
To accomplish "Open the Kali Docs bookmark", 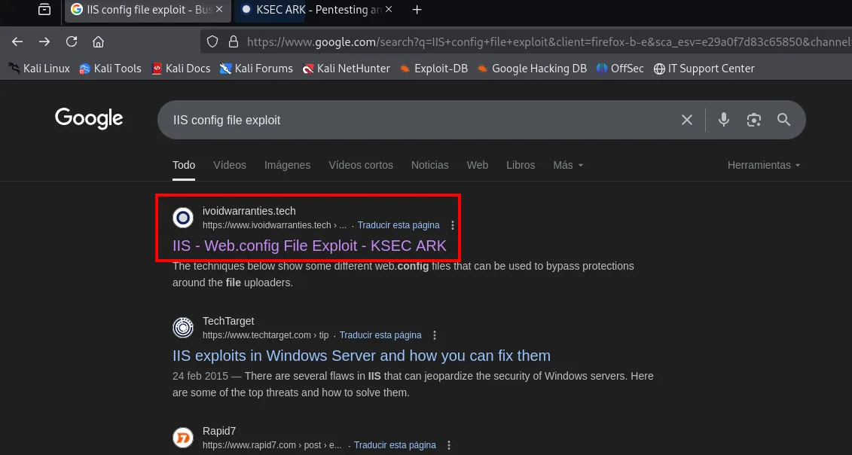I will (x=181, y=69).
